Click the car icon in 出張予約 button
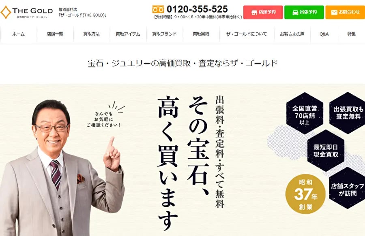The width and height of the screenshot is (365, 236). pos(295,12)
